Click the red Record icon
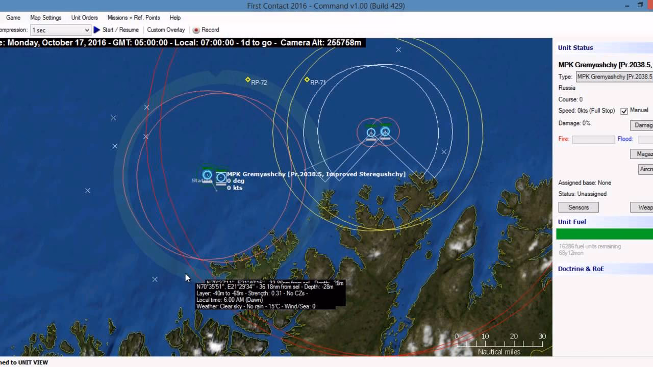Screen dimensions: 653x367 click(x=196, y=30)
